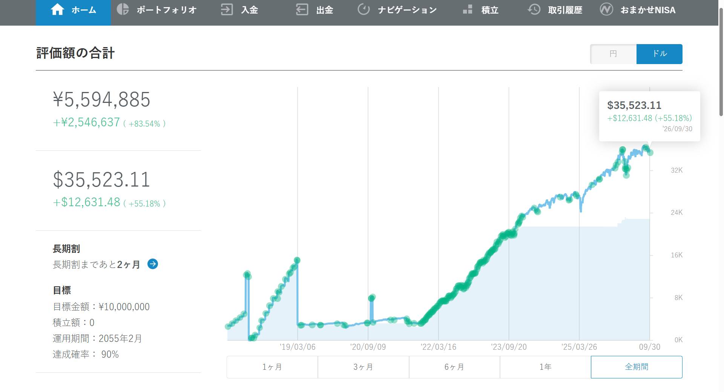Open the 取引履歴 clock history icon
Image resolution: width=724 pixels, height=392 pixels.
coord(534,9)
